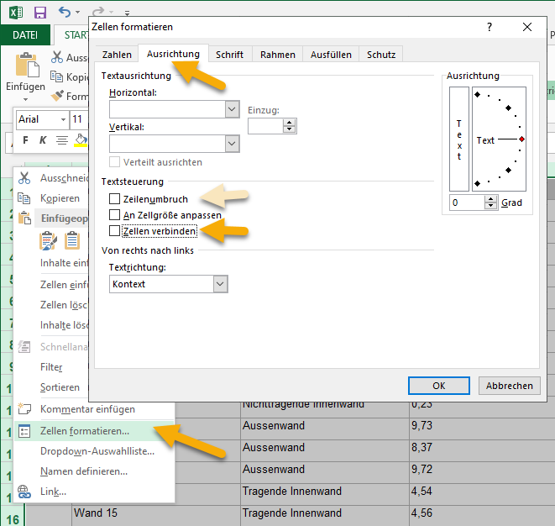Toggle italic with the K icon
The image size is (555, 526).
click(x=43, y=139)
